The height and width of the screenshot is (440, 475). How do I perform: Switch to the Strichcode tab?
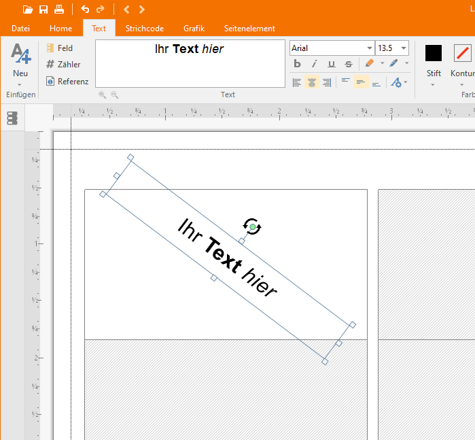[144, 29]
